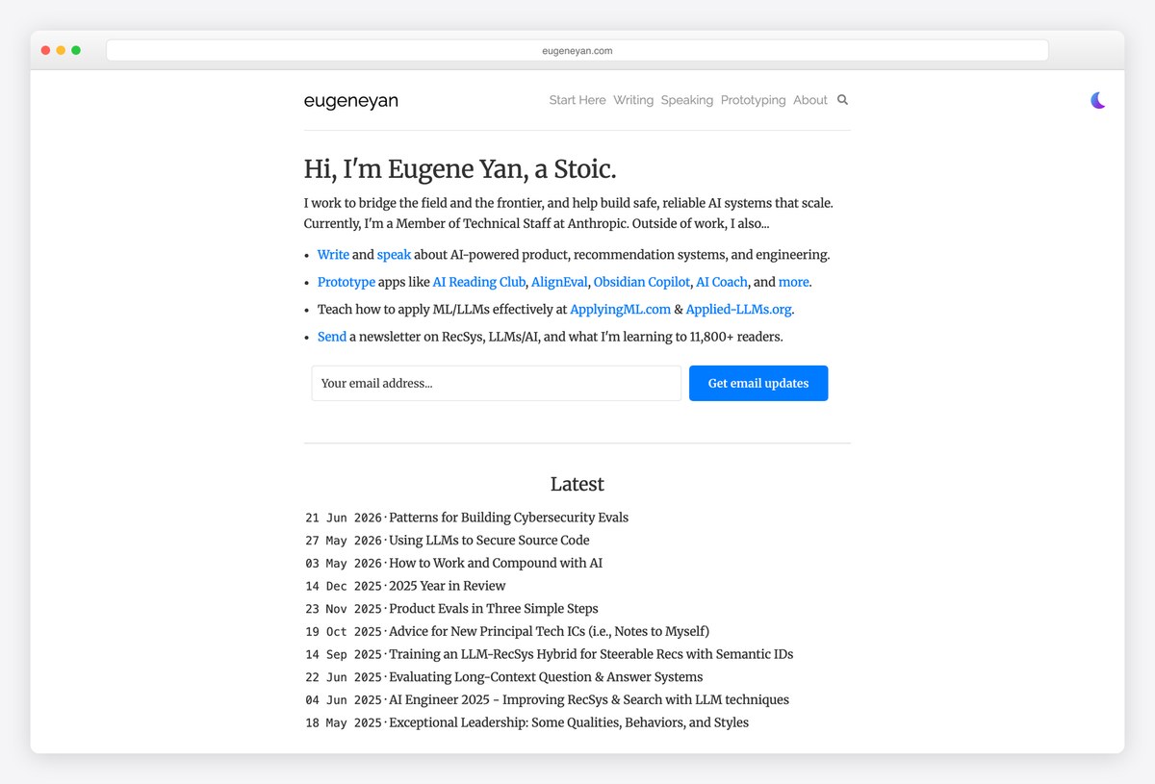This screenshot has width=1155, height=784.
Task: Follow the Write link
Action: pos(333,255)
